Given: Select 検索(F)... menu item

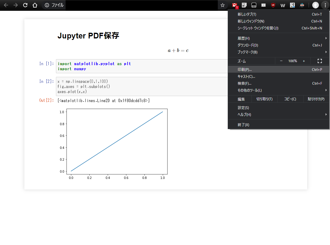Looking at the screenshot, I should [x=279, y=83].
